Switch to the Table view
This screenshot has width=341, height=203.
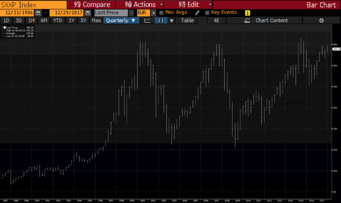(187, 20)
